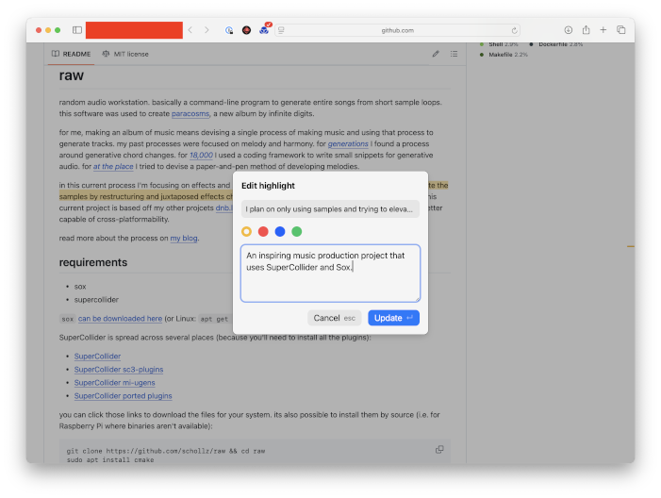
Task: Click the orange highlight marker on scrollbar
Action: (x=630, y=246)
